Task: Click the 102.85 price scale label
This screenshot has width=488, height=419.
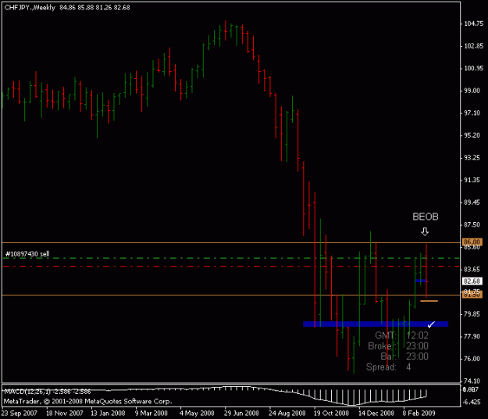Action: click(x=474, y=46)
